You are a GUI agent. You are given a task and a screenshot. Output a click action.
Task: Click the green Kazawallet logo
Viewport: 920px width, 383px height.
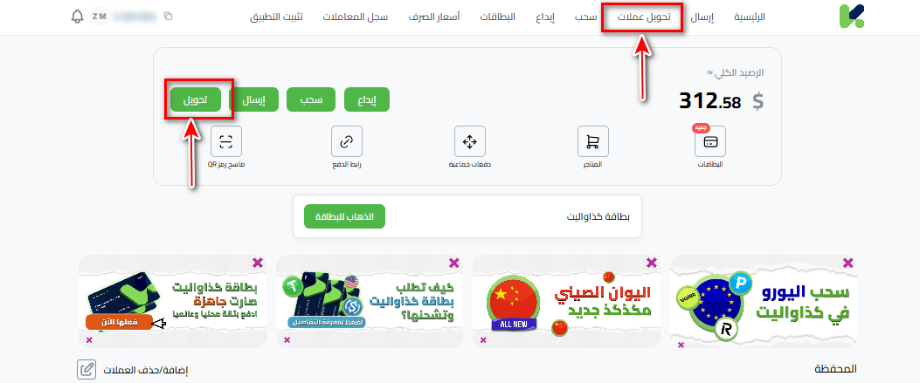851,17
